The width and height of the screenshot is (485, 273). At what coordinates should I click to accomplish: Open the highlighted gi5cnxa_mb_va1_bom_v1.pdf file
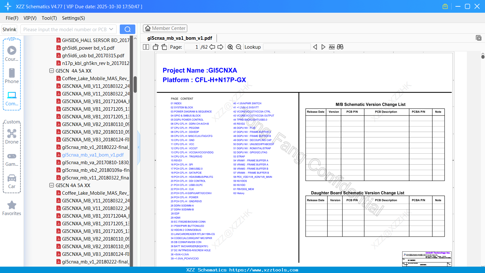[x=93, y=155]
